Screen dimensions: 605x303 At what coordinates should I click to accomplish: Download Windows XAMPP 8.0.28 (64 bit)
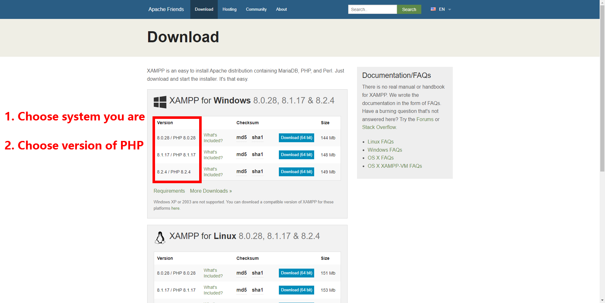[x=297, y=138]
